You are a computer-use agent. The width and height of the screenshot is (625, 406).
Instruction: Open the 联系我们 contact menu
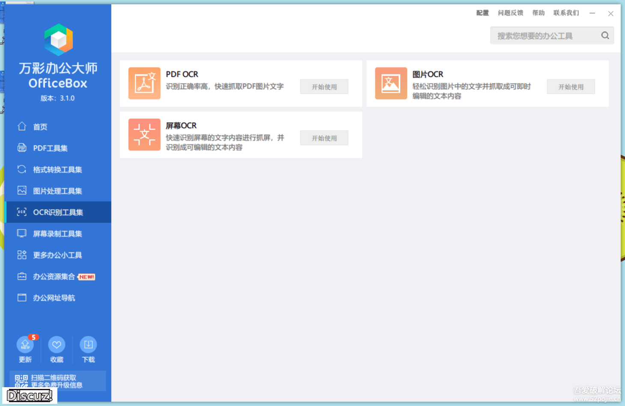click(x=566, y=13)
